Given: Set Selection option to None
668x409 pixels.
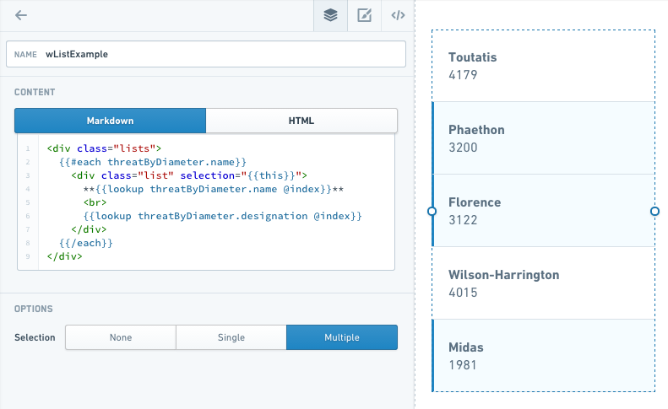Looking at the screenshot, I should click(121, 337).
